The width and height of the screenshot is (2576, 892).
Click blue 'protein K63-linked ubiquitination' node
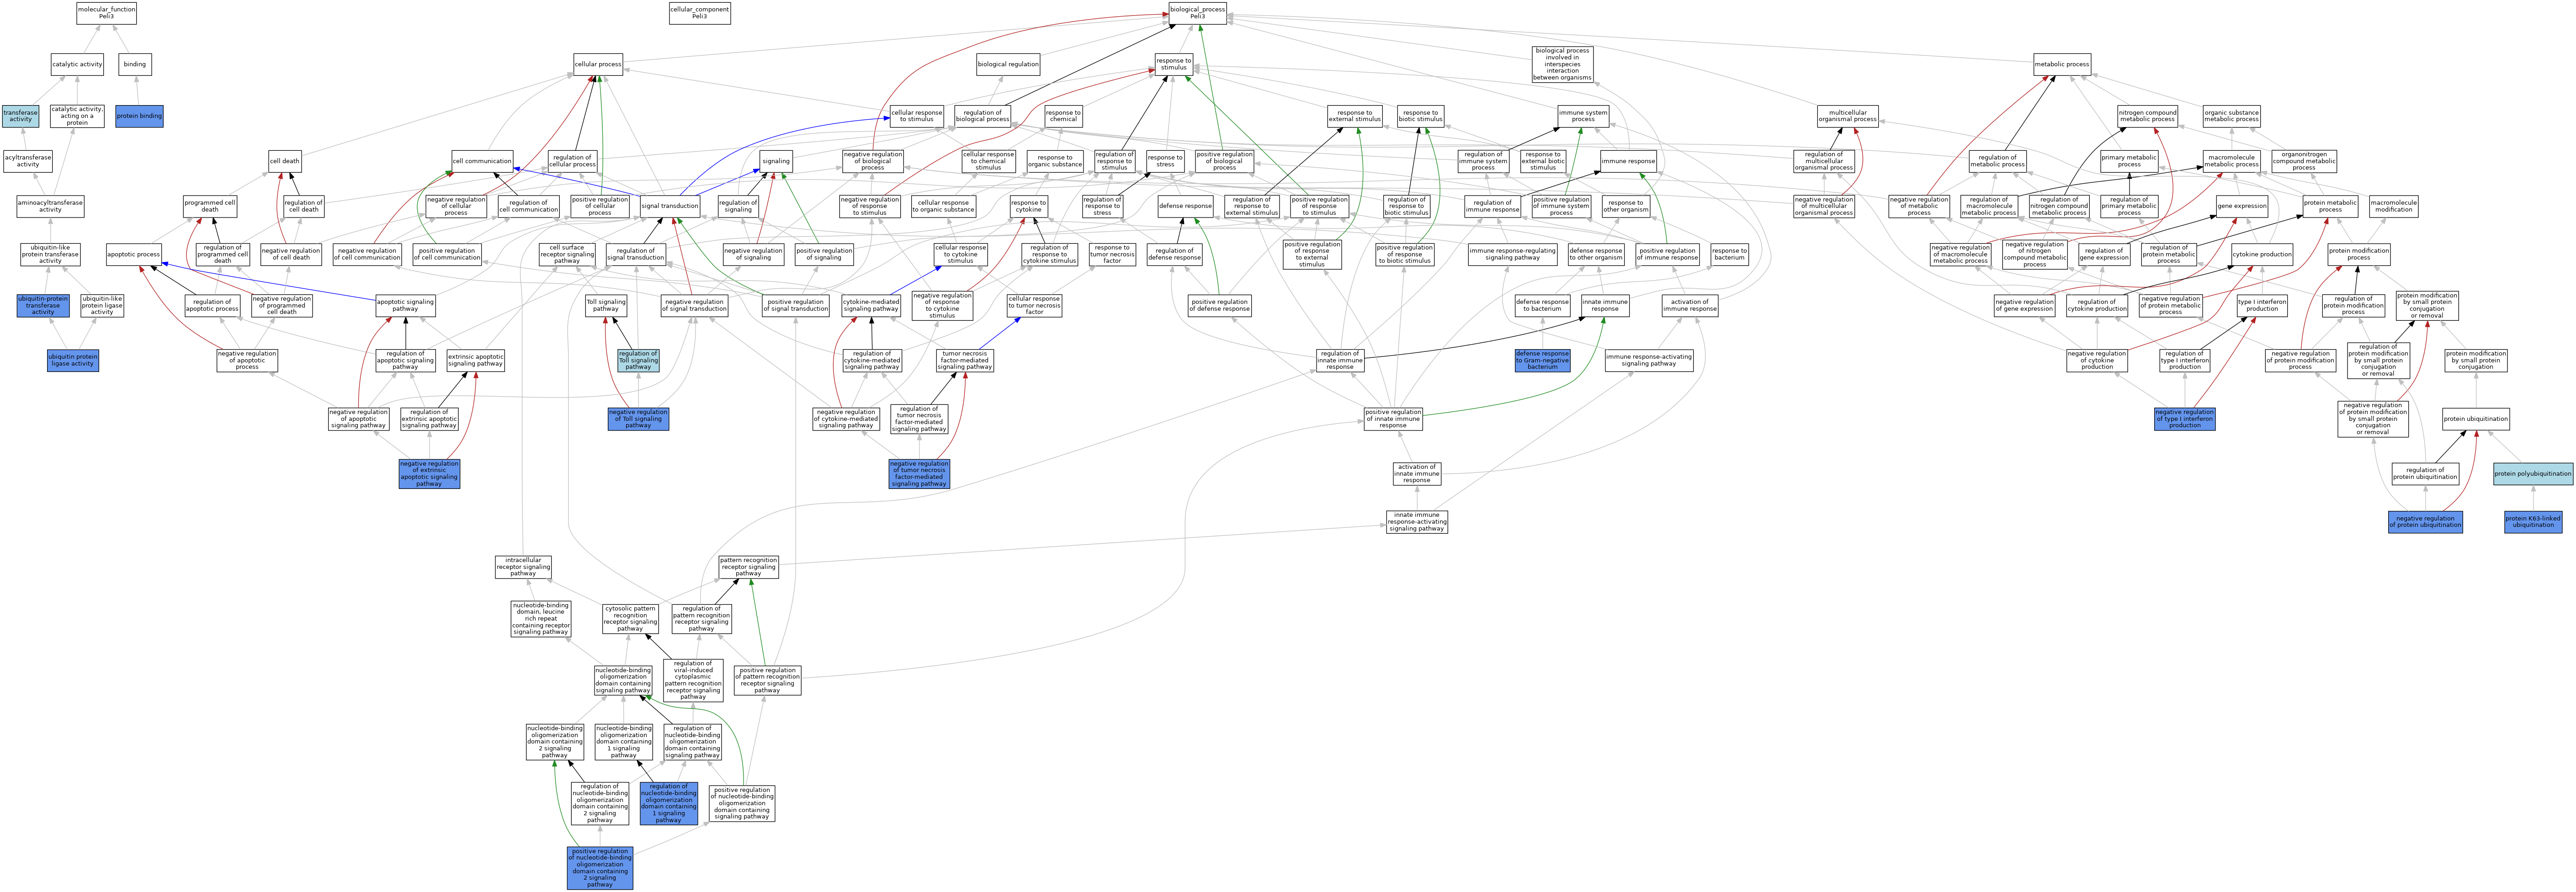coord(2533,522)
